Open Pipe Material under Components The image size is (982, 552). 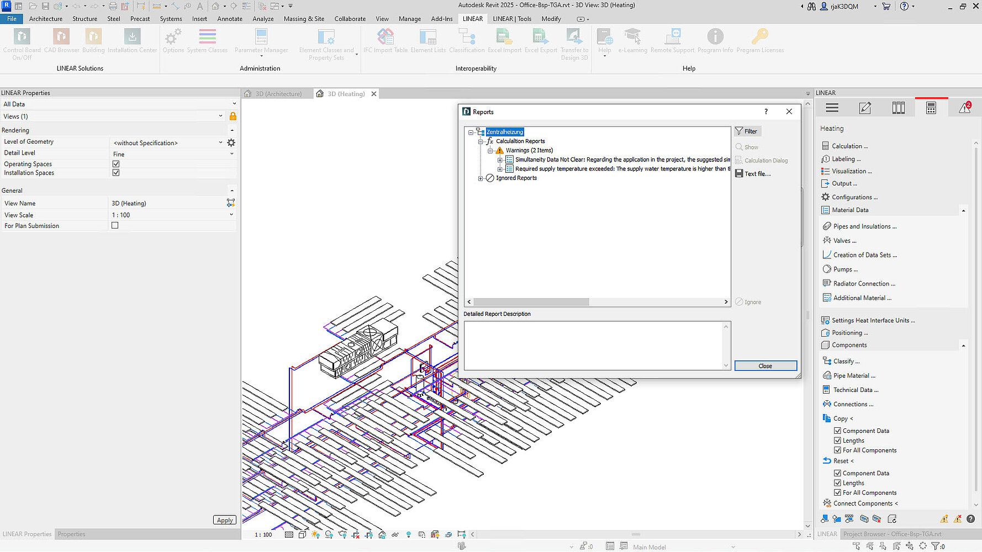pos(854,376)
